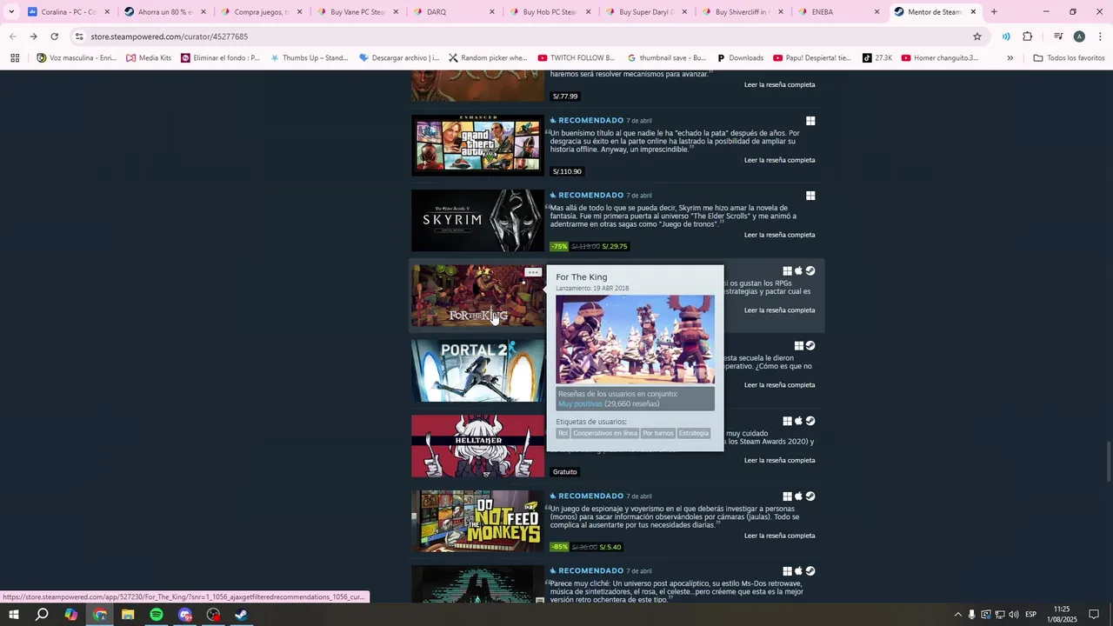Image resolution: width=1113 pixels, height=626 pixels.
Task: Open the Google apps grid in bookmarks bar
Action: (15, 58)
